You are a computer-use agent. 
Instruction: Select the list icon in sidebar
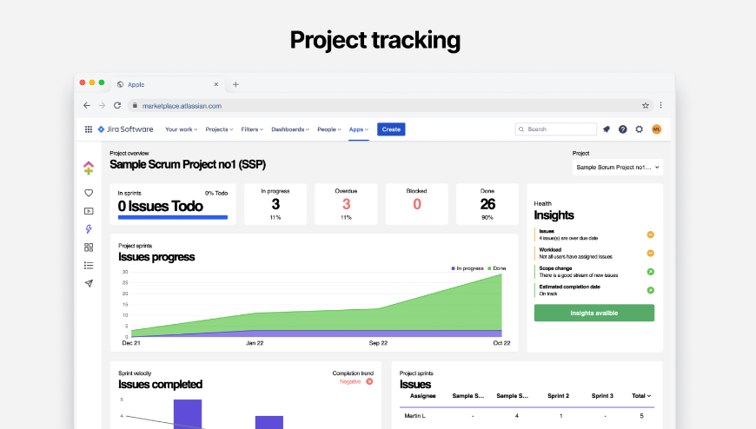click(x=89, y=266)
